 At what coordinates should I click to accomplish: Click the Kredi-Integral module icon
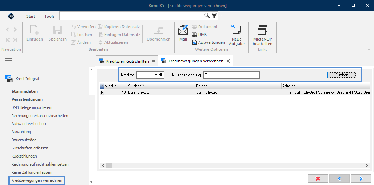pyautogui.click(x=8, y=79)
